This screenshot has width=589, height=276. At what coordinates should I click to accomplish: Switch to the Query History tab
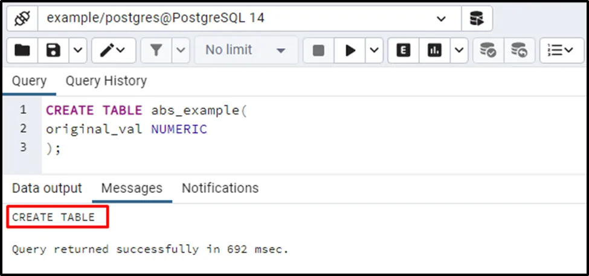click(106, 81)
